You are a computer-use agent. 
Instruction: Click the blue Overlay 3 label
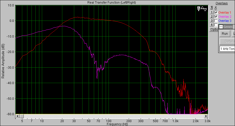(225, 21)
